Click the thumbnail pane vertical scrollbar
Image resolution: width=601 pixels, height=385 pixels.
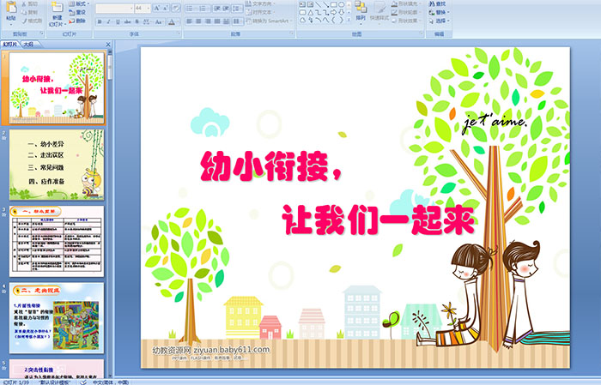[x=110, y=214]
